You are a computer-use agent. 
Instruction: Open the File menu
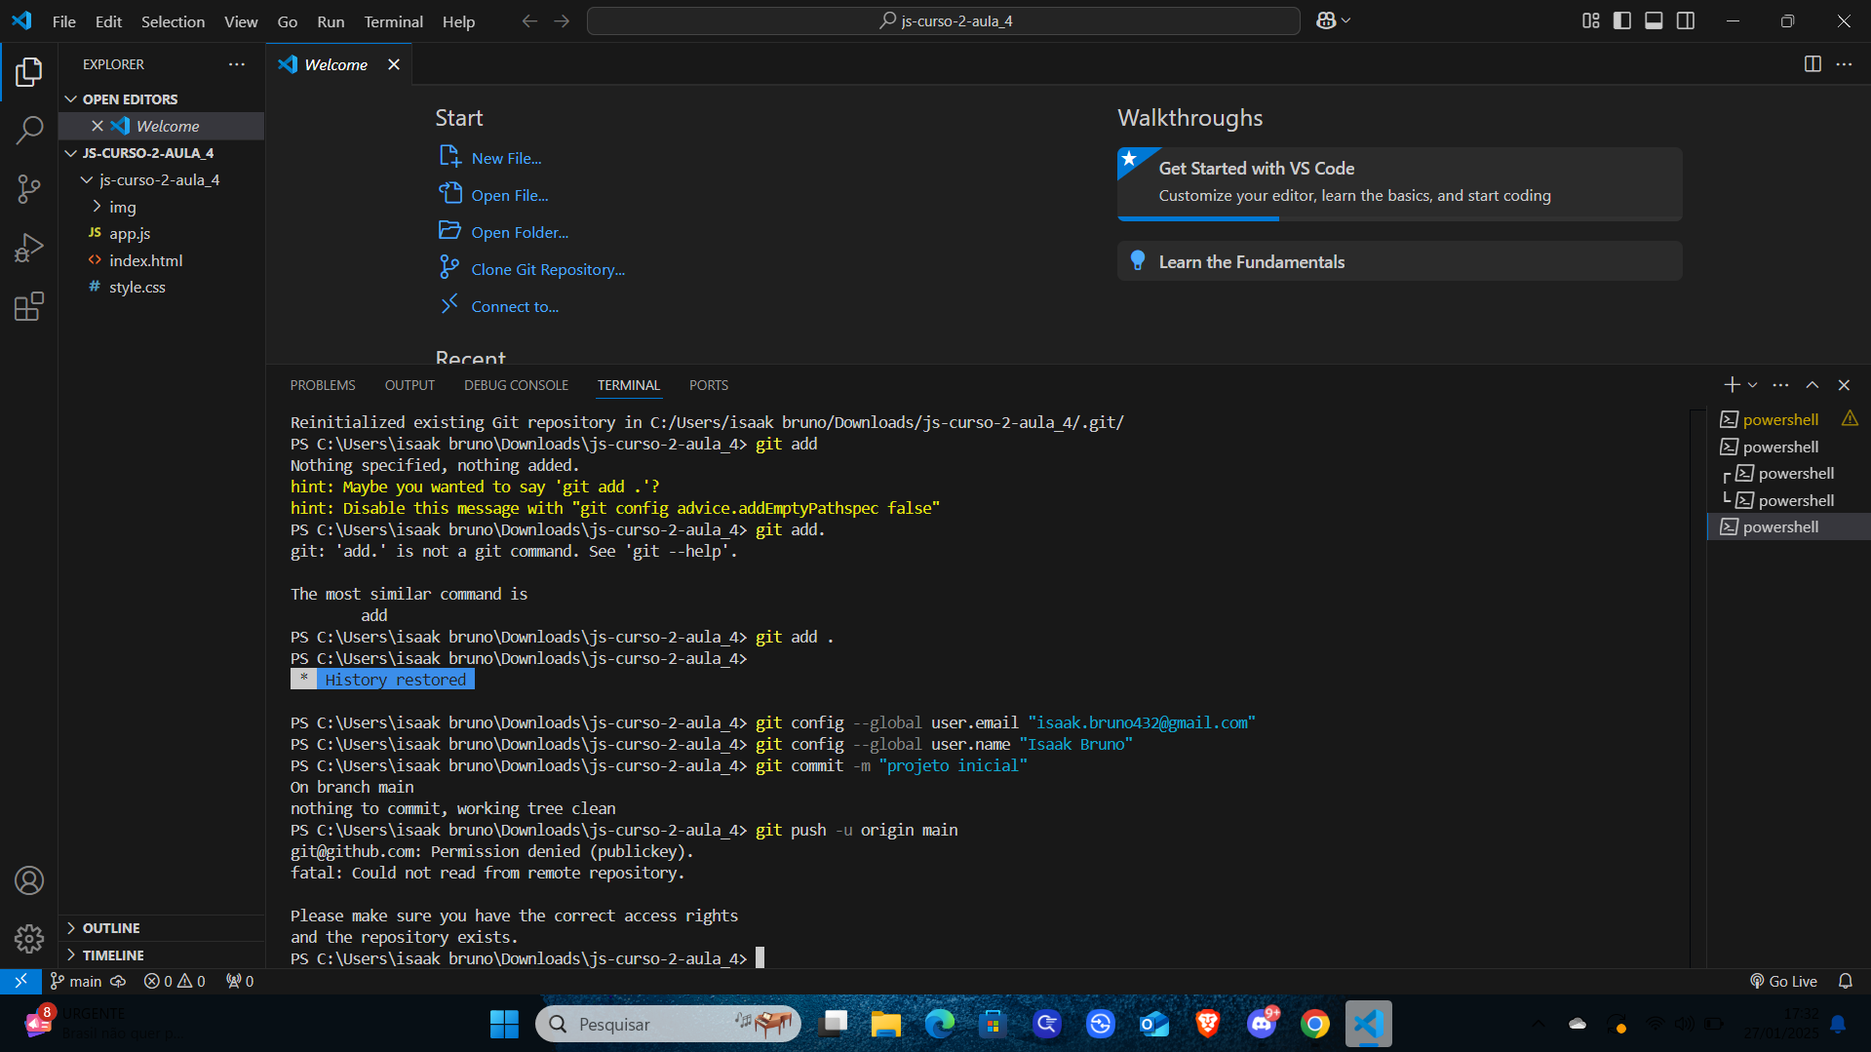pos(64,20)
